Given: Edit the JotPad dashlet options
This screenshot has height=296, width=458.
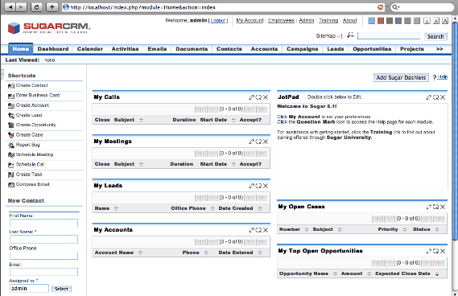Looking at the screenshot, I should pos(428,97).
